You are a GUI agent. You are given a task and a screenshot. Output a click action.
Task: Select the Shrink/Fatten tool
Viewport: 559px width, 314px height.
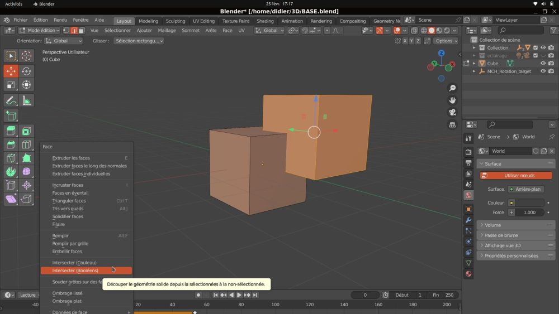(x=26, y=185)
